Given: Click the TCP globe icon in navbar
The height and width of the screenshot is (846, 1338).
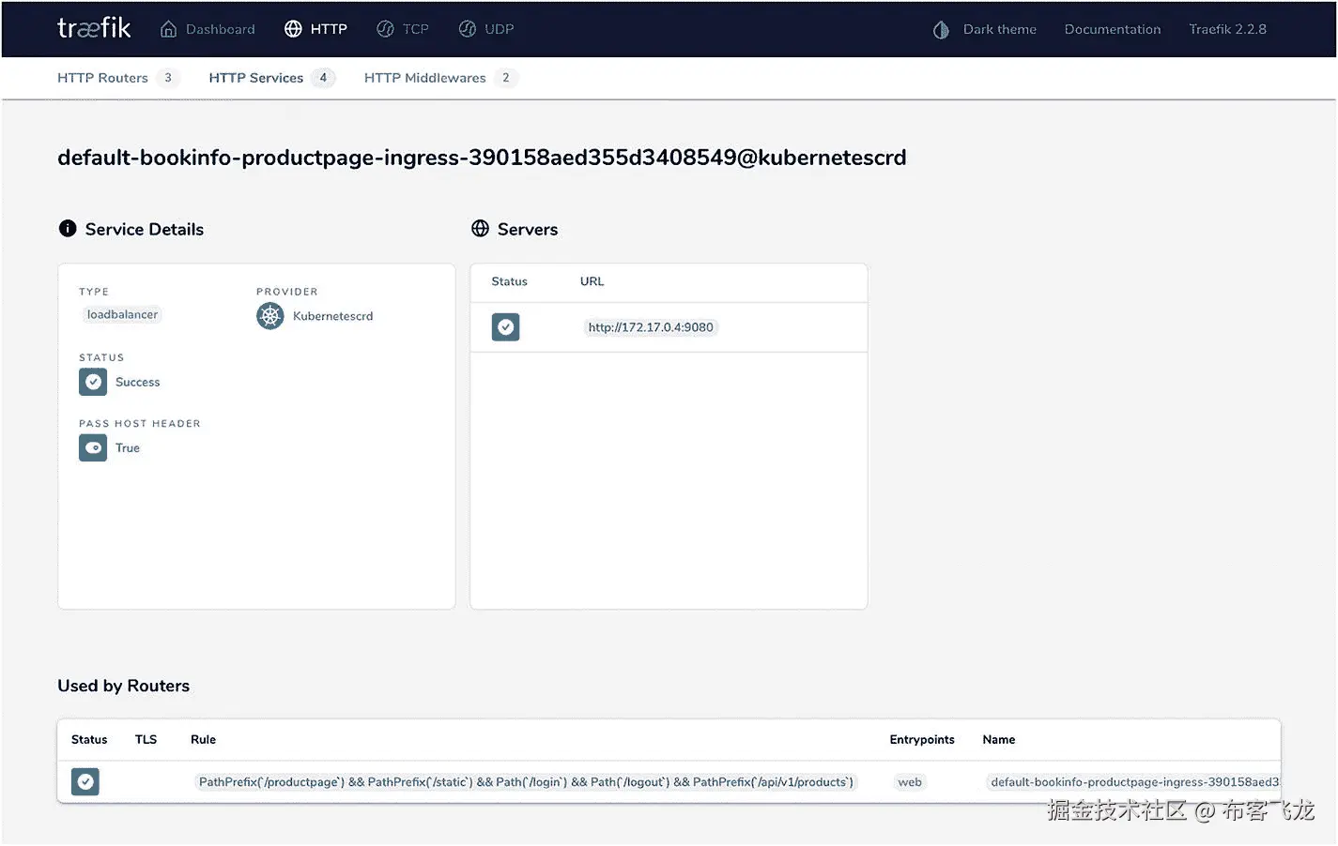Looking at the screenshot, I should click(385, 29).
